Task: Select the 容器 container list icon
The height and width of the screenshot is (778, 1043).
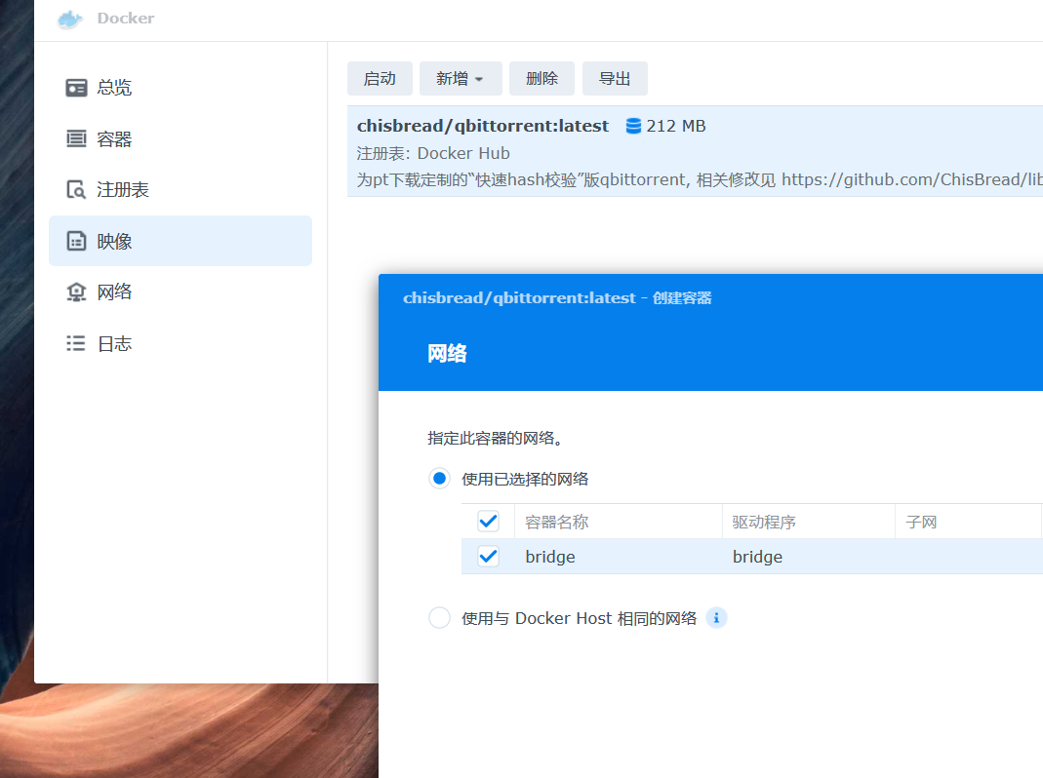Action: pos(76,138)
